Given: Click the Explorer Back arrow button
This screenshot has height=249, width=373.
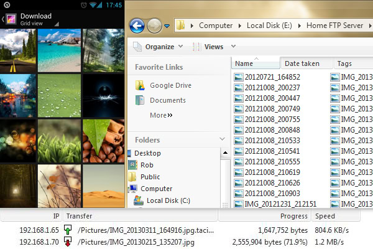Looking at the screenshot, I should pos(137,26).
